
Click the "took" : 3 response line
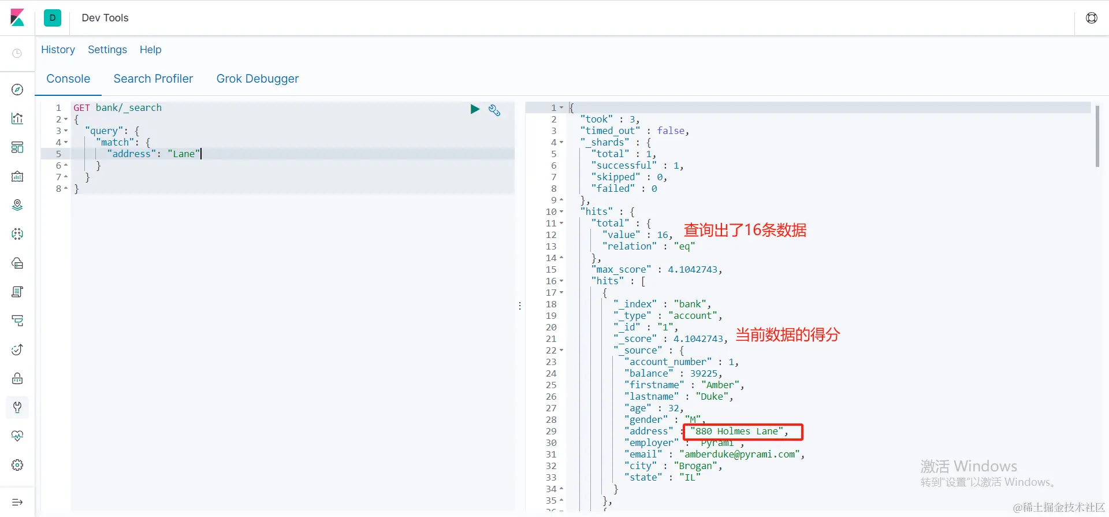(609, 119)
